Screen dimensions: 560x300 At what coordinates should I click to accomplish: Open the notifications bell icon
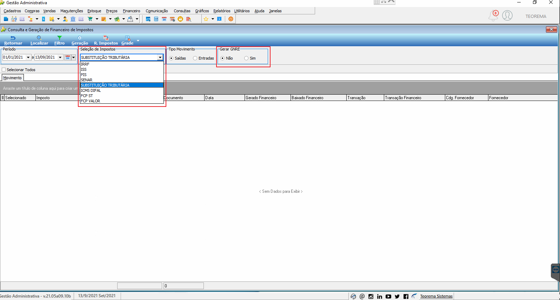coord(493,16)
